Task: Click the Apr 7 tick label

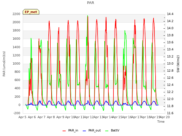Action: pyautogui.click(x=42, y=117)
